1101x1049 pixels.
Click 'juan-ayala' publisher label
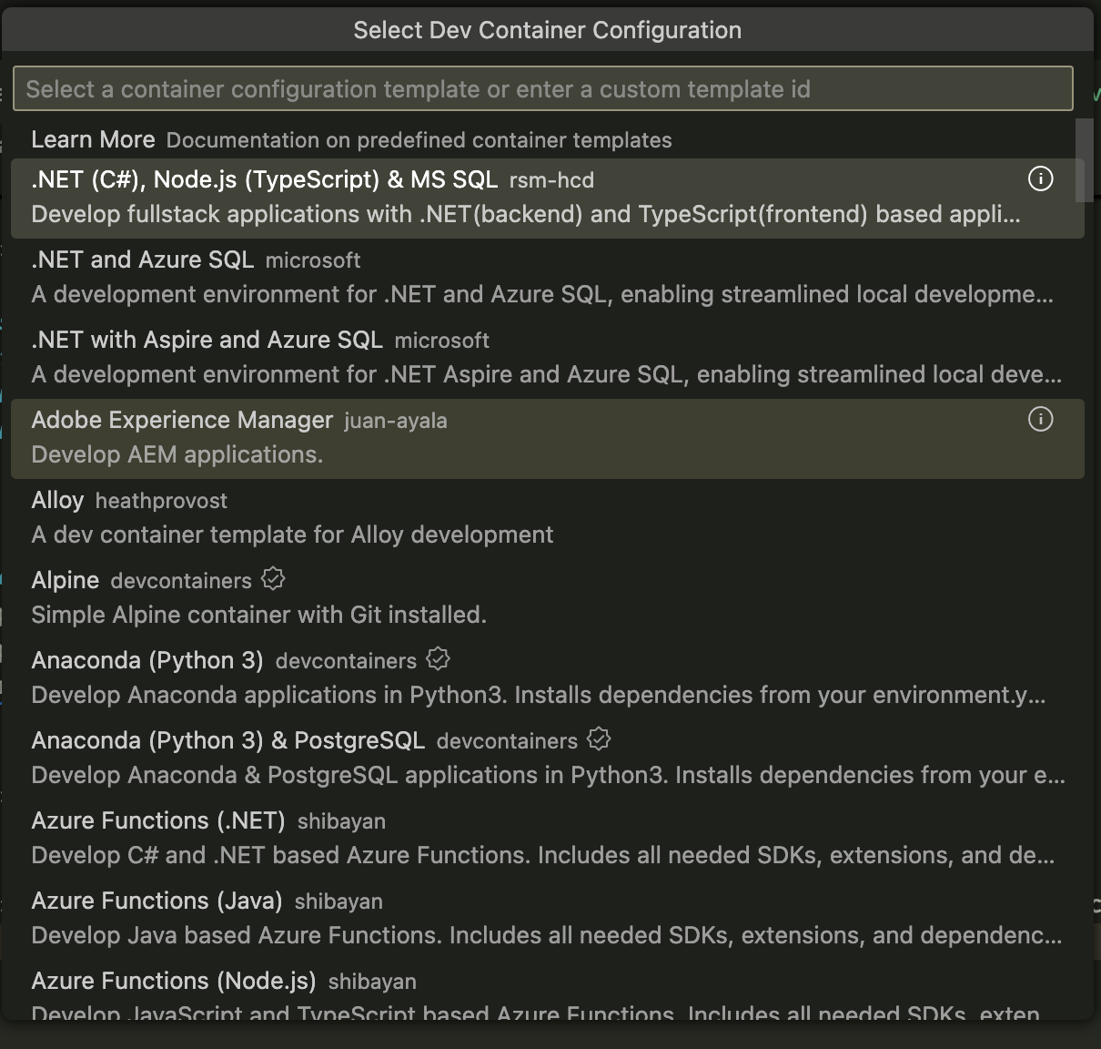pos(396,421)
